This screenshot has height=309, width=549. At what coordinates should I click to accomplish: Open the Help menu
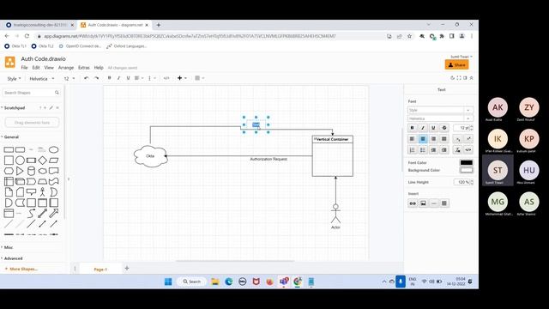[x=99, y=68]
